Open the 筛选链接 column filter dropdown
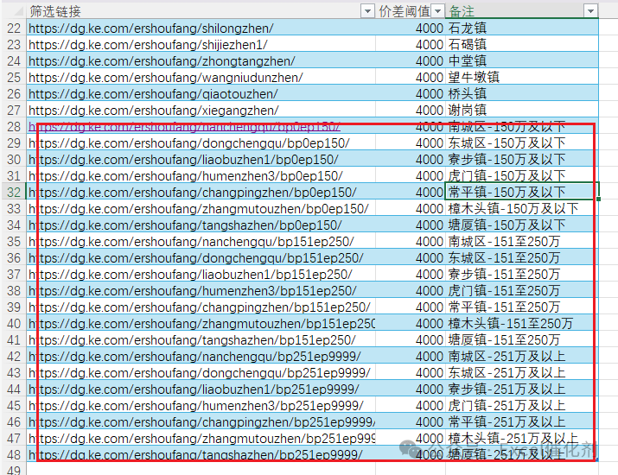 point(367,11)
